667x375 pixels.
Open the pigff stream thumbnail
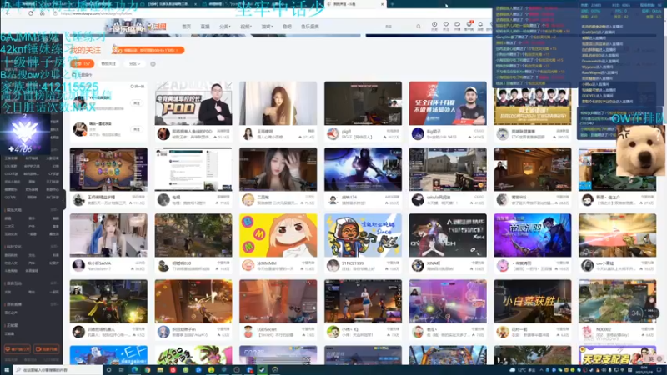point(363,103)
